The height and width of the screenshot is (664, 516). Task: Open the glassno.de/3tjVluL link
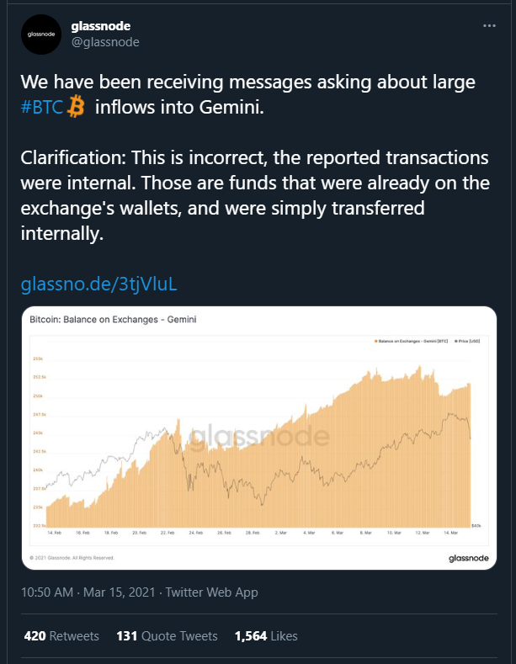click(x=98, y=284)
